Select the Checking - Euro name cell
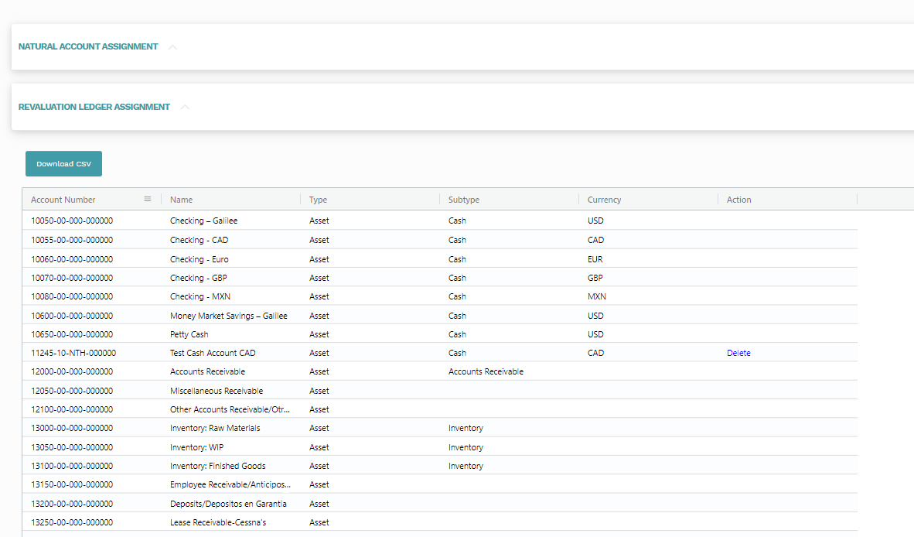The height and width of the screenshot is (537, 914). [200, 259]
